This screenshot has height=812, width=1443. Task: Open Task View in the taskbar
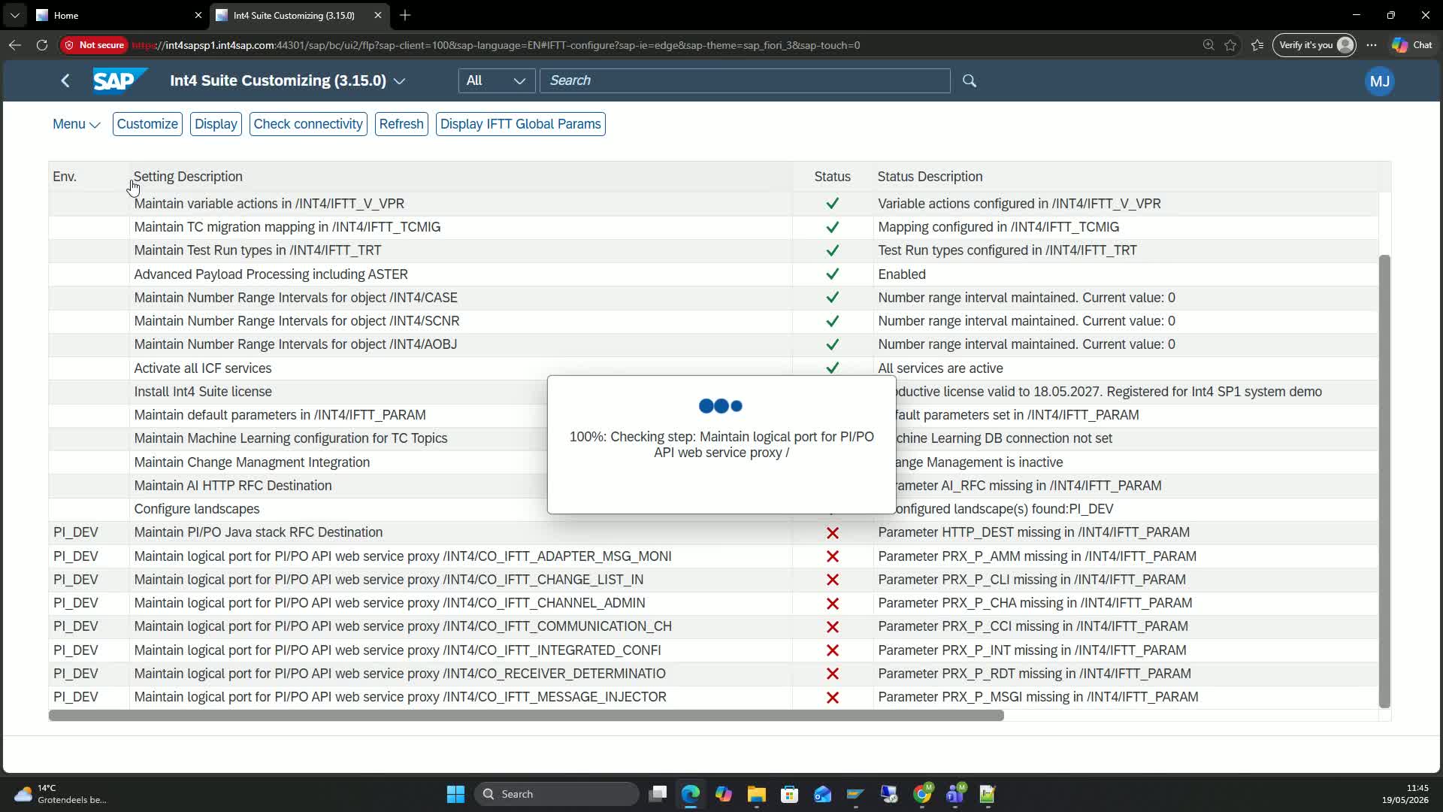658,794
